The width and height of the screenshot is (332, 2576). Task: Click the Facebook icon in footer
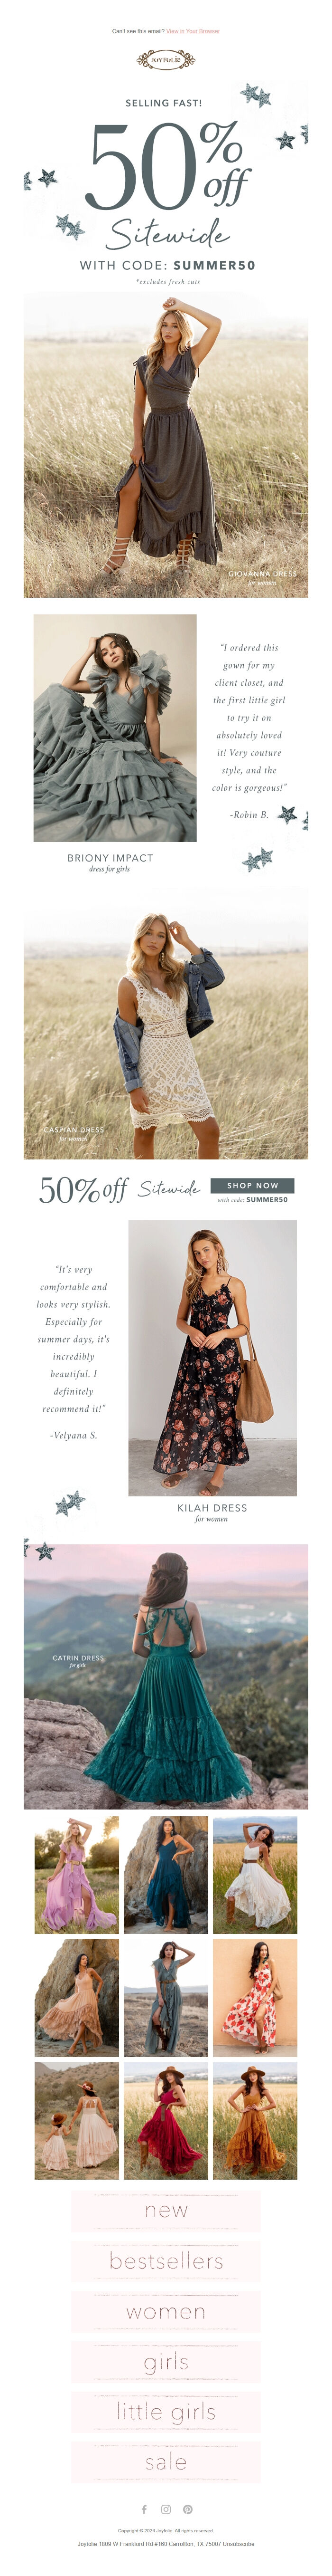[x=145, y=2509]
